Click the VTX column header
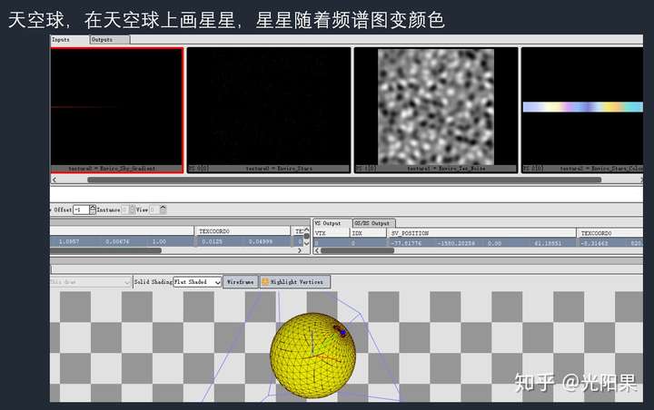 pos(332,233)
